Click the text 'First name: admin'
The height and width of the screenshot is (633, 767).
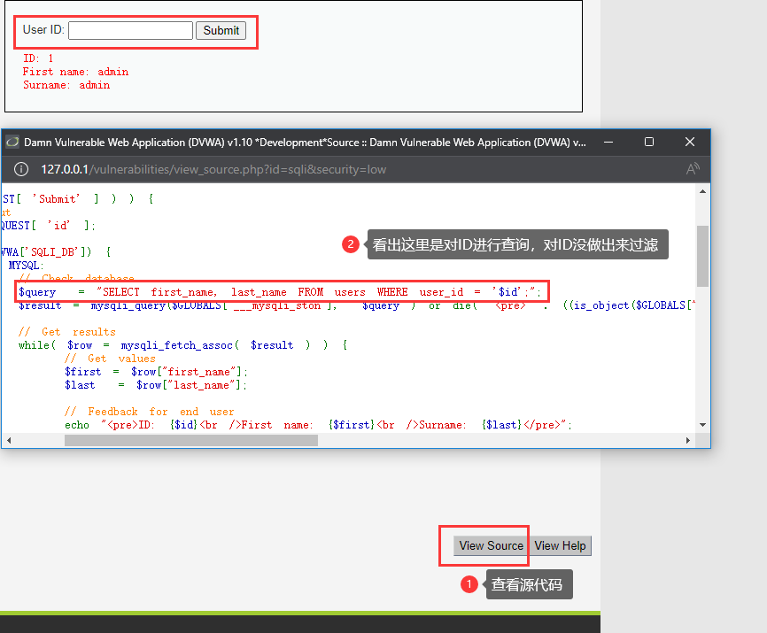coord(75,72)
